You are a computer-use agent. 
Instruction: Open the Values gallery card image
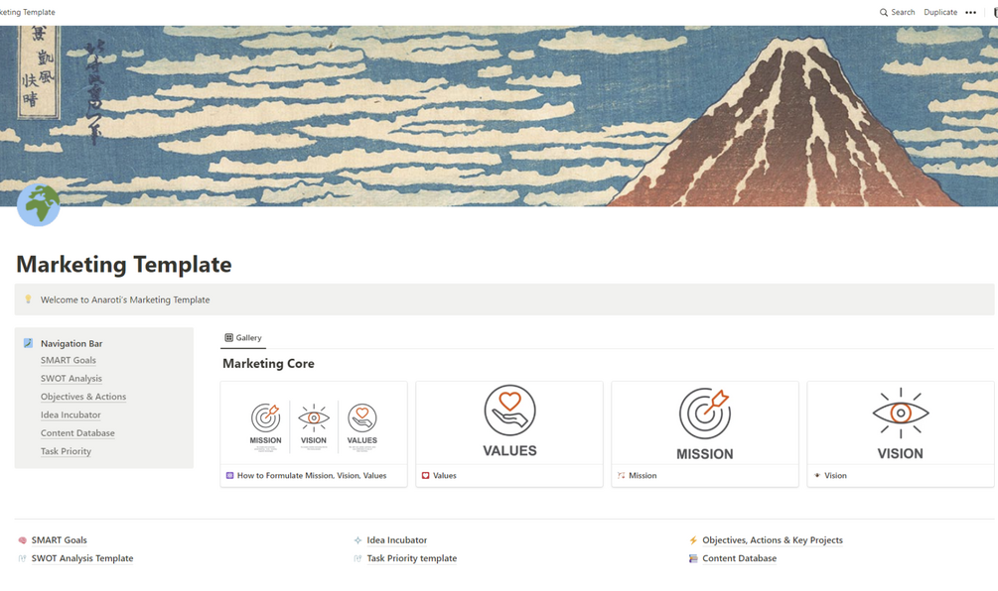509,423
